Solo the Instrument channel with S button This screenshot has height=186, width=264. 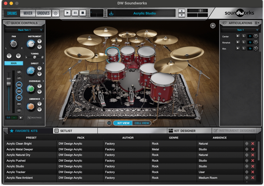pos(39,41)
